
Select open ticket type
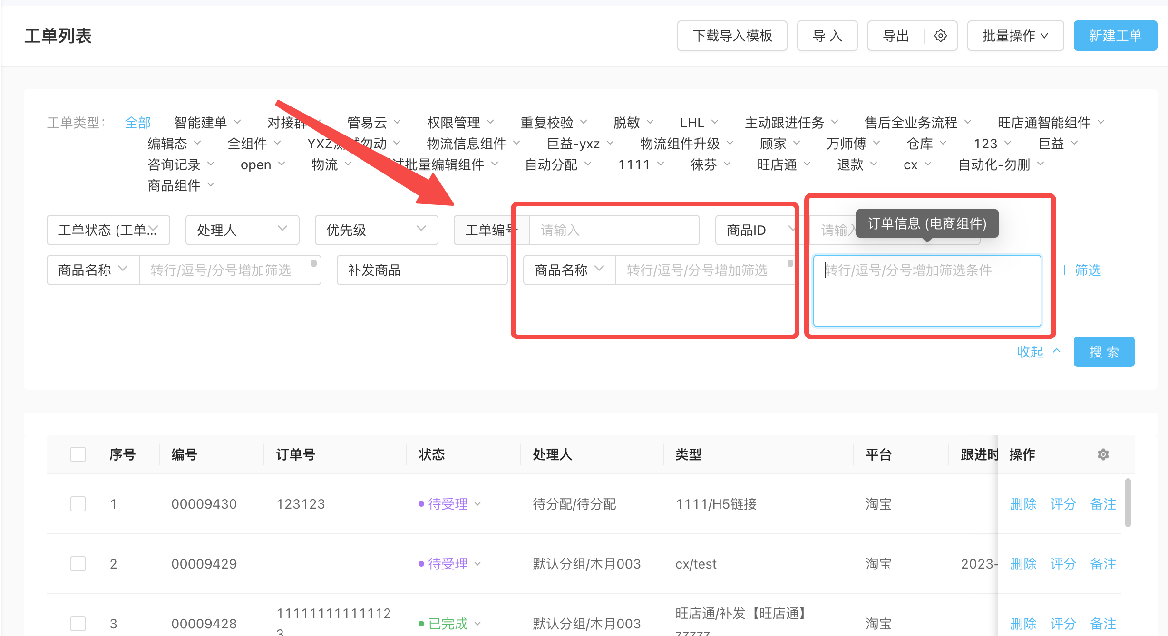pyautogui.click(x=263, y=164)
